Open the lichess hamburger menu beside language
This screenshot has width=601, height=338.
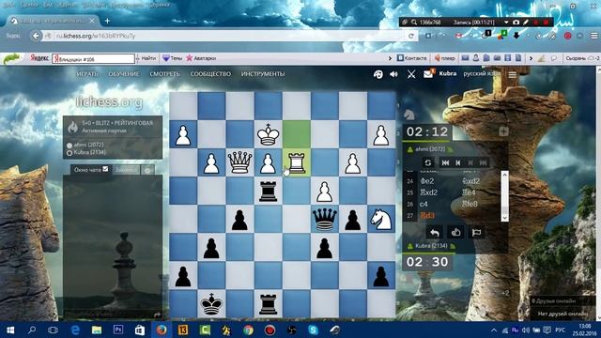[x=512, y=74]
